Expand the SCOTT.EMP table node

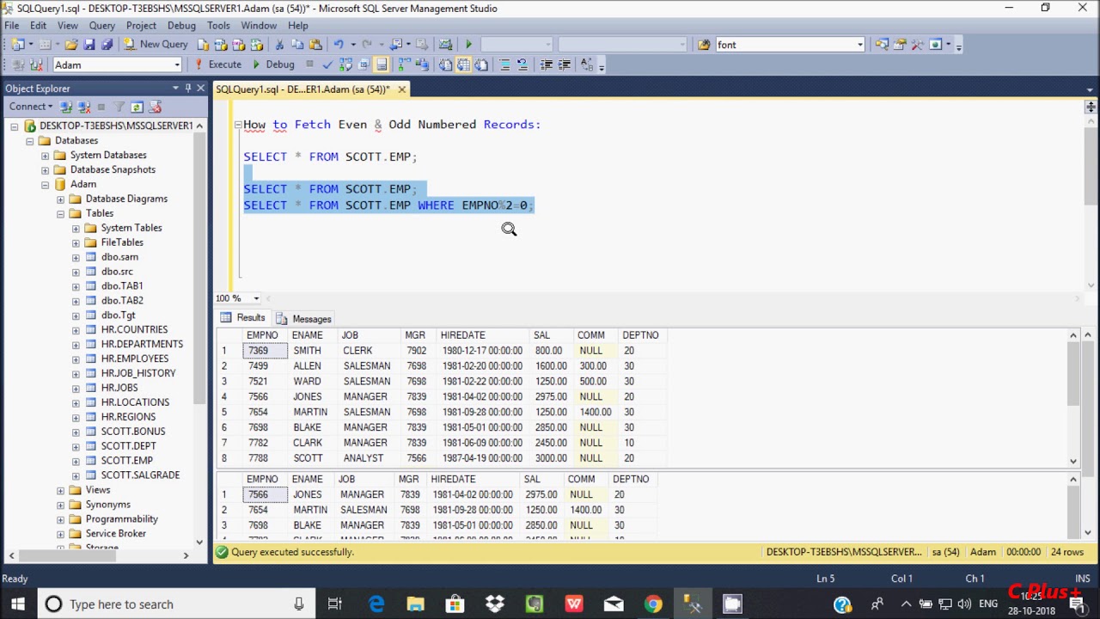click(x=76, y=461)
